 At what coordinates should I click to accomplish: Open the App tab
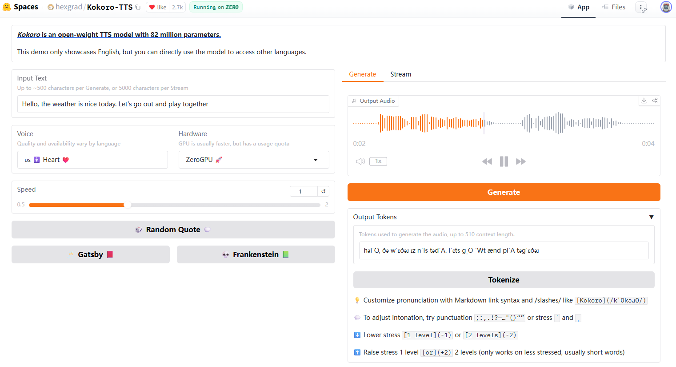(x=578, y=7)
